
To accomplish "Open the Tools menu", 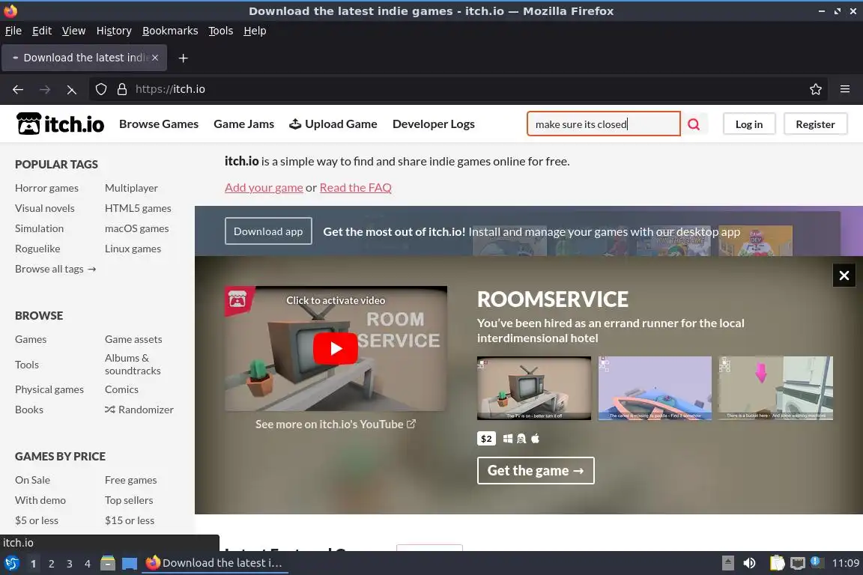I will (221, 31).
